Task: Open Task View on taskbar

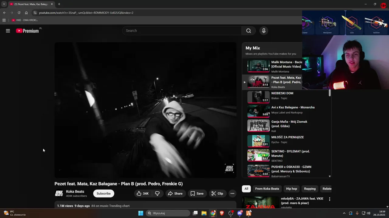Action: (x=195, y=213)
